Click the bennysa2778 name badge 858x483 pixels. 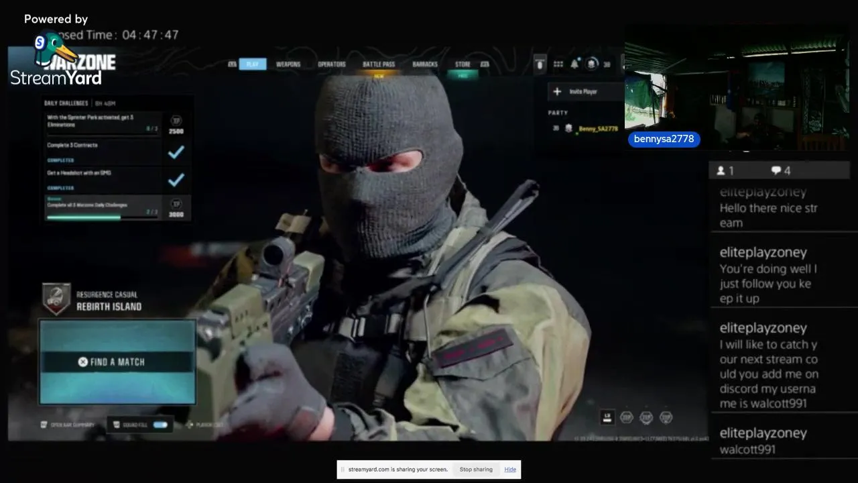pos(664,139)
